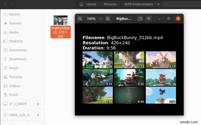This screenshot has width=201, height=125.
Task: Open Documents in the sidebar
Action: coord(22,50)
